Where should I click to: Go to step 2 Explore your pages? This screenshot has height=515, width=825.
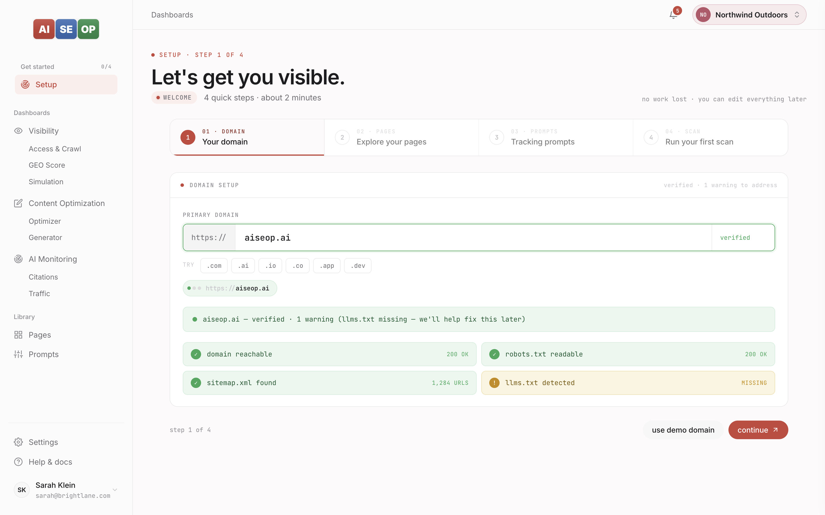click(401, 137)
